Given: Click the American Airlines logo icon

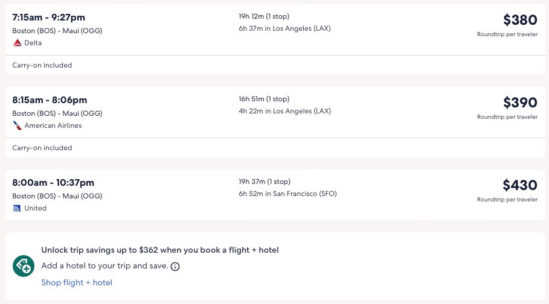Looking at the screenshot, I should point(17,125).
